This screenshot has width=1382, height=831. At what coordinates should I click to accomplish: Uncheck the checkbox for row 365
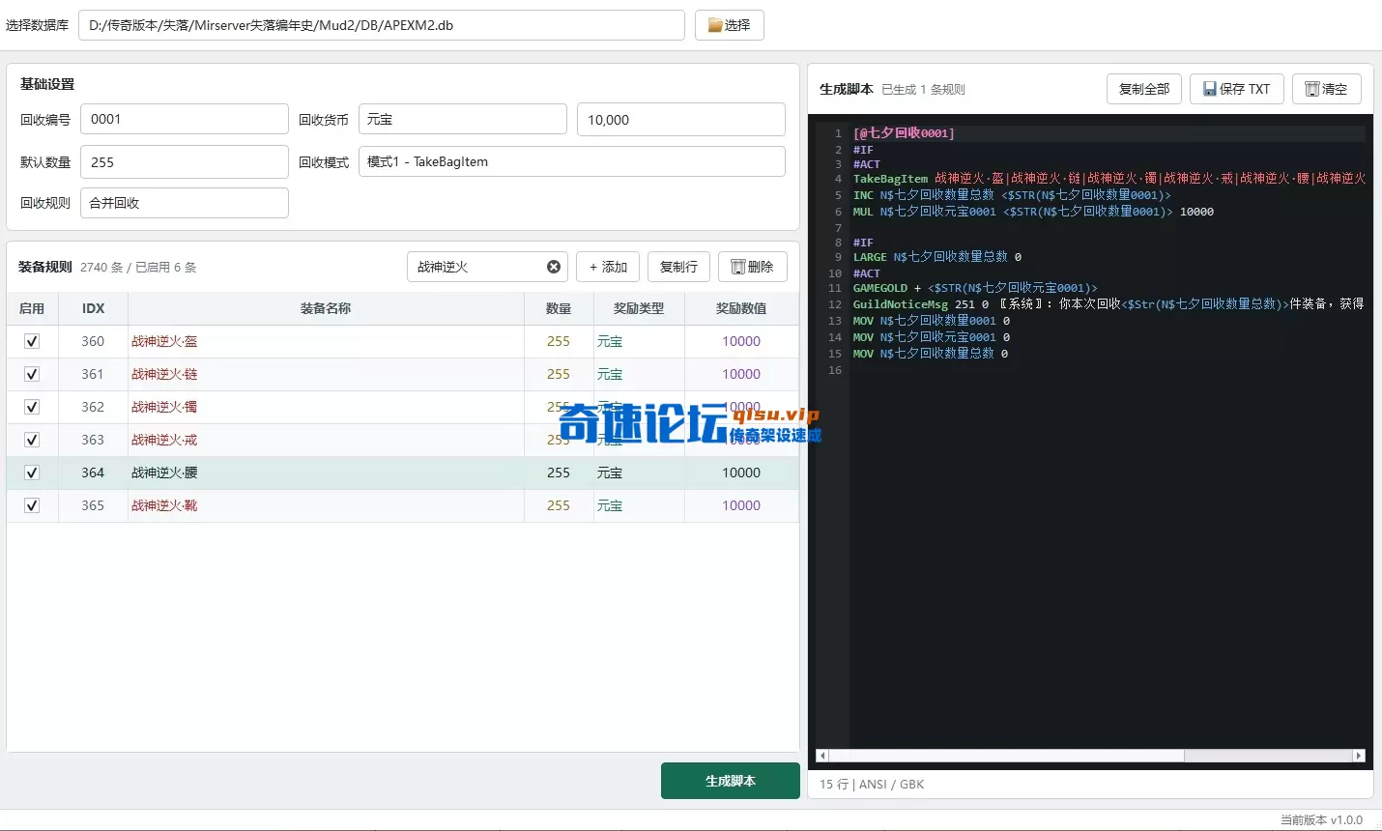pyautogui.click(x=32, y=505)
